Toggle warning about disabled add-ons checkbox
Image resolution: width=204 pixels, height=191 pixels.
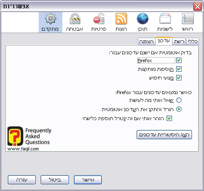coord(169,118)
